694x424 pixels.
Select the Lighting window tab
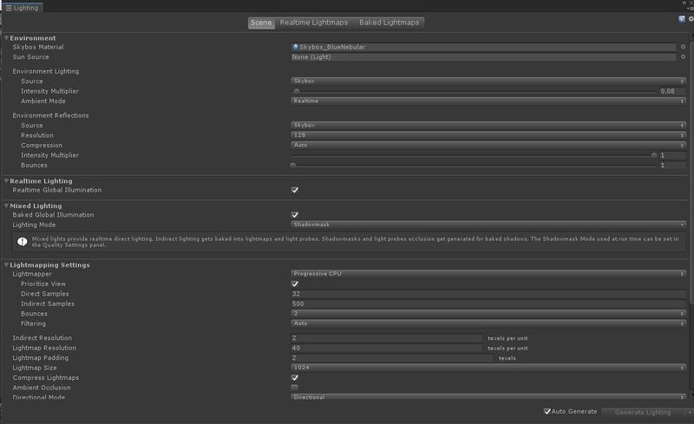23,8
